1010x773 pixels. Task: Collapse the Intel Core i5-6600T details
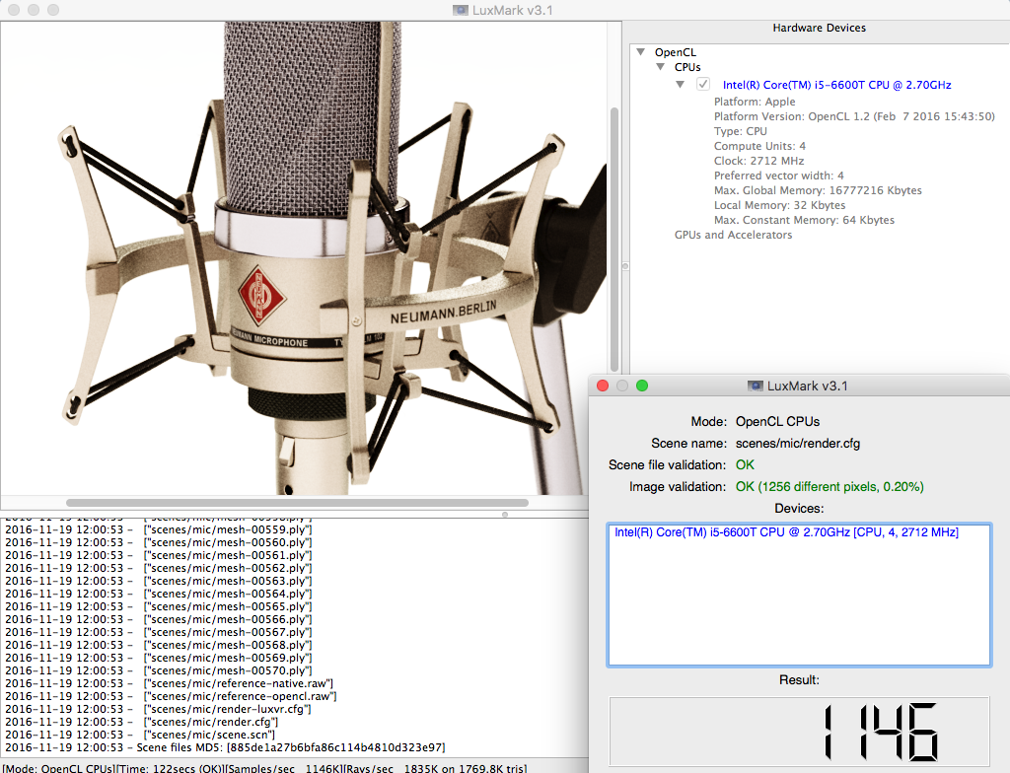[x=681, y=85]
